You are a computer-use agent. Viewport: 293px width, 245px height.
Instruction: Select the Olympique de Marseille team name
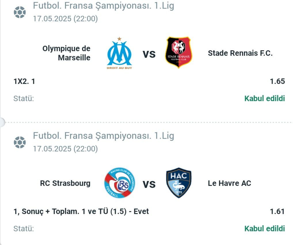pyautogui.click(x=66, y=53)
